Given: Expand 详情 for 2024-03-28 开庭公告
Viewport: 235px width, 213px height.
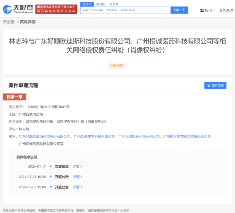Looking at the screenshot, I should (77, 177).
